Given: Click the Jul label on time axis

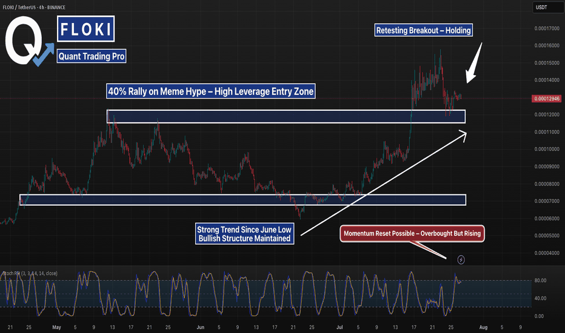Looking at the screenshot, I should click(x=339, y=327).
